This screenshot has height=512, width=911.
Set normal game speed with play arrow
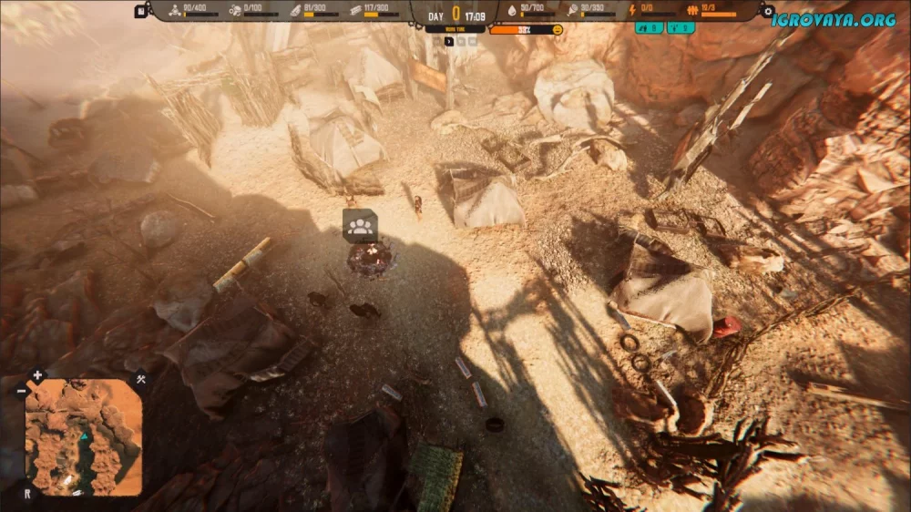coord(448,42)
